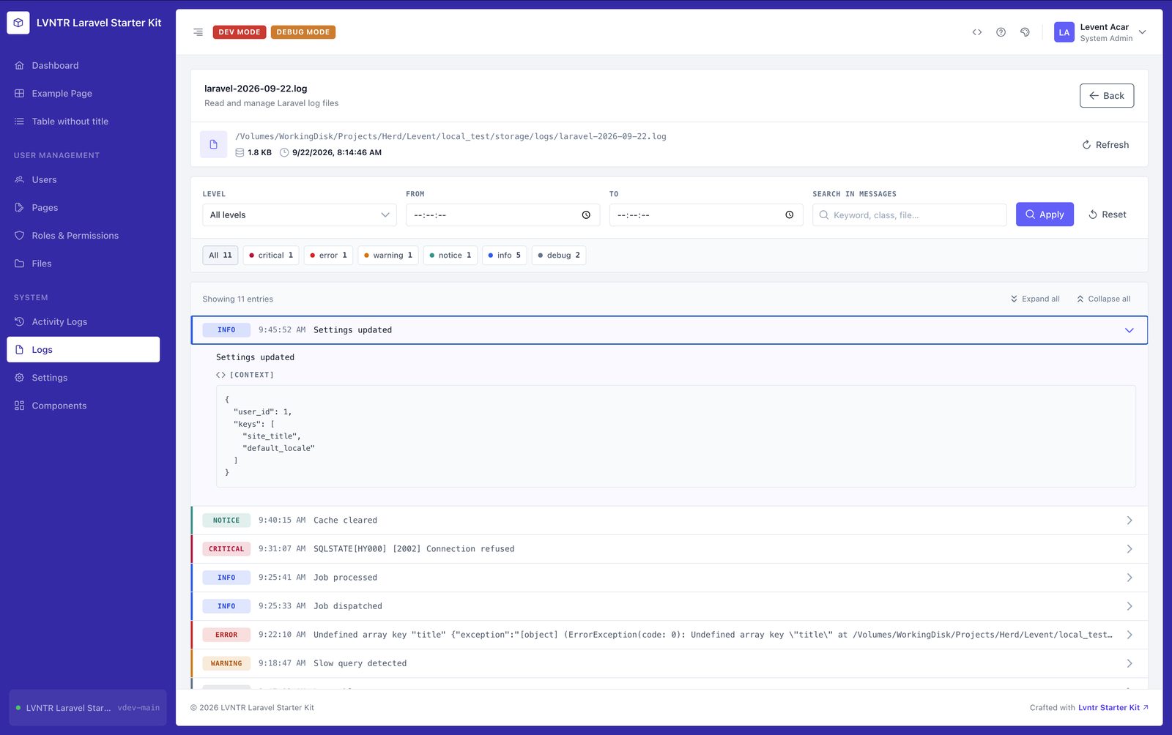
Task: Expand the Job processed entry
Action: click(669, 578)
